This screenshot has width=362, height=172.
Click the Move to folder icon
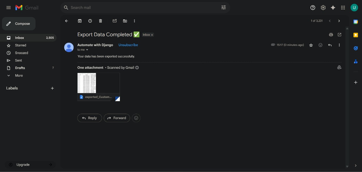coord(125,21)
